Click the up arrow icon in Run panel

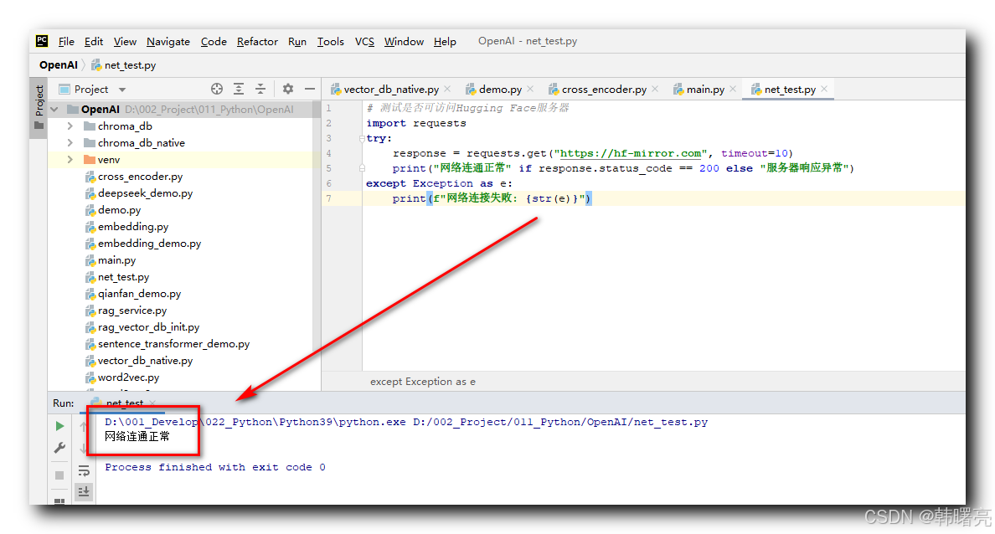click(84, 426)
